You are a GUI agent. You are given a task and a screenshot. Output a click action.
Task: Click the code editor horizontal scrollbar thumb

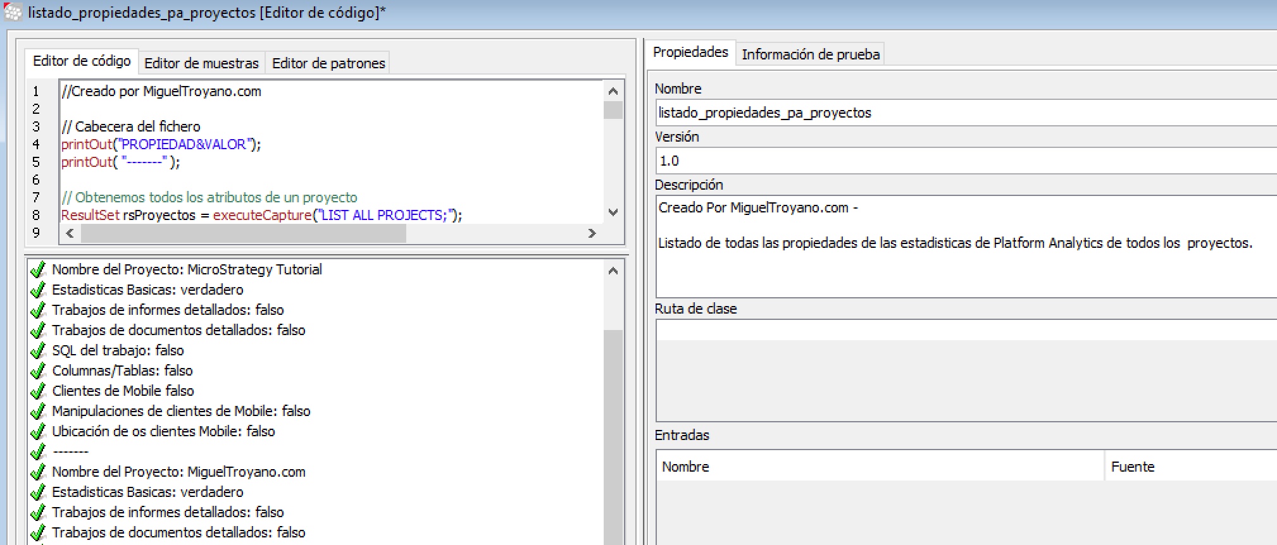pos(244,233)
